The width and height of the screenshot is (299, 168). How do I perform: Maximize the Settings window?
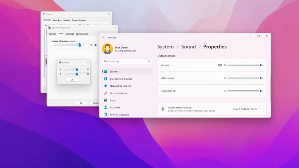[x=259, y=36]
